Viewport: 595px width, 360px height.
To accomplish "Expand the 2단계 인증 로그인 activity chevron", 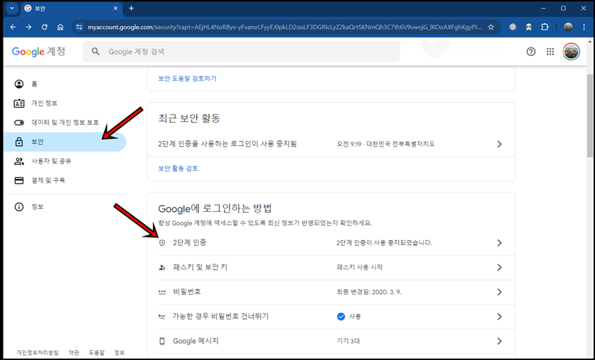I will coord(499,144).
